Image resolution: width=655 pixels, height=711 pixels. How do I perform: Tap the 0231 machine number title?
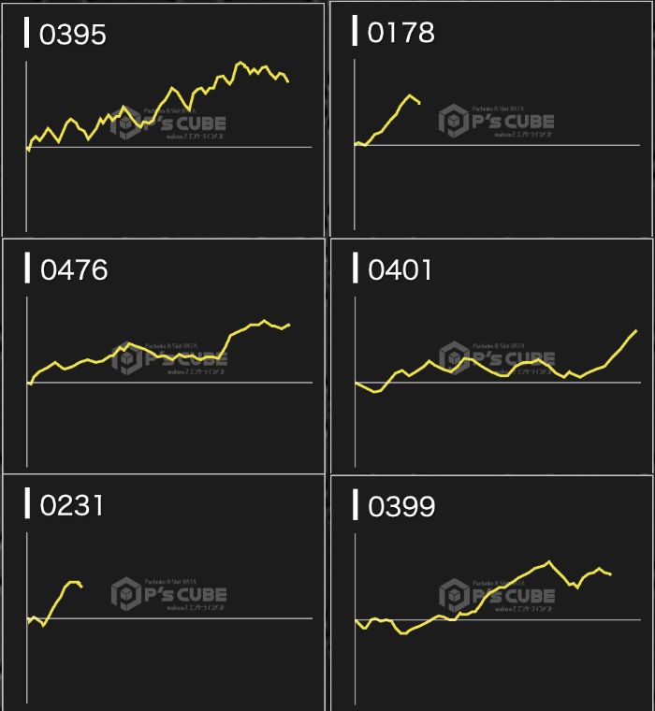(x=72, y=505)
